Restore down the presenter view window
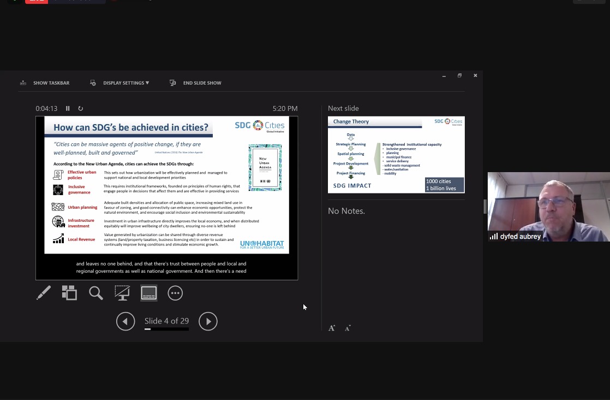 pyautogui.click(x=459, y=75)
